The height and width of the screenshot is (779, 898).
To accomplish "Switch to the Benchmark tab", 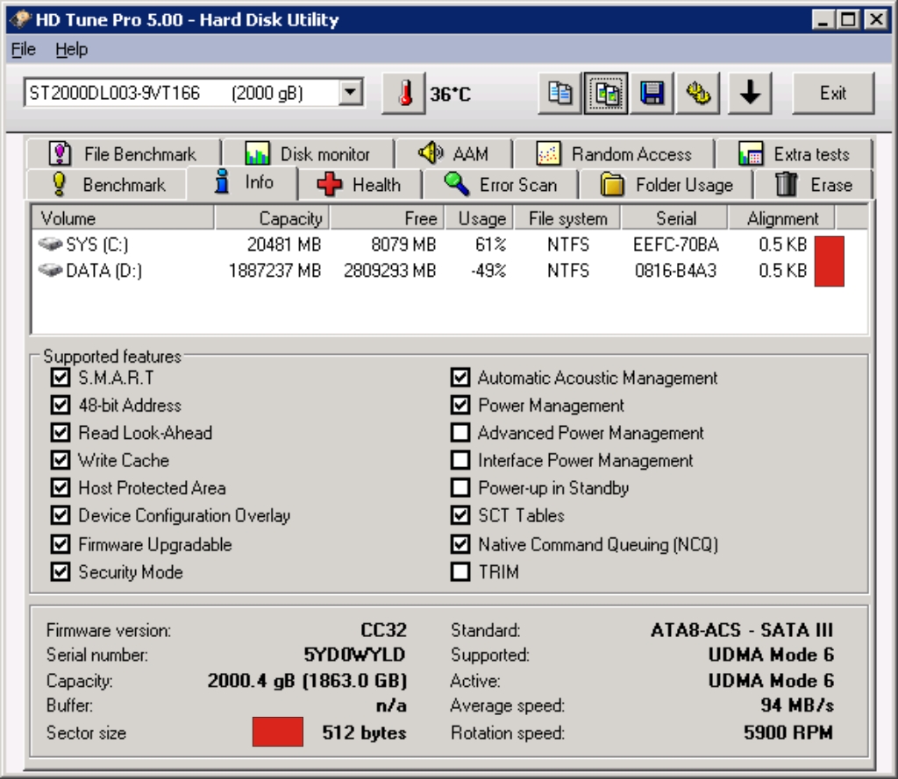I will coord(106,184).
